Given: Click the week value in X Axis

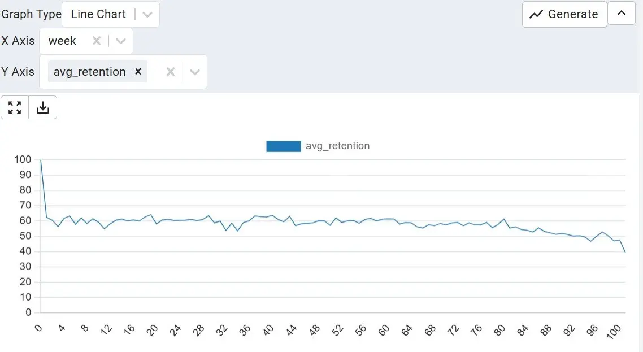Looking at the screenshot, I should point(62,41).
